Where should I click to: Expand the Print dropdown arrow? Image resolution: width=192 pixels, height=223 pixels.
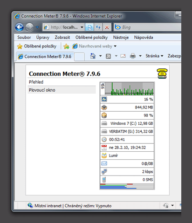click(140, 56)
